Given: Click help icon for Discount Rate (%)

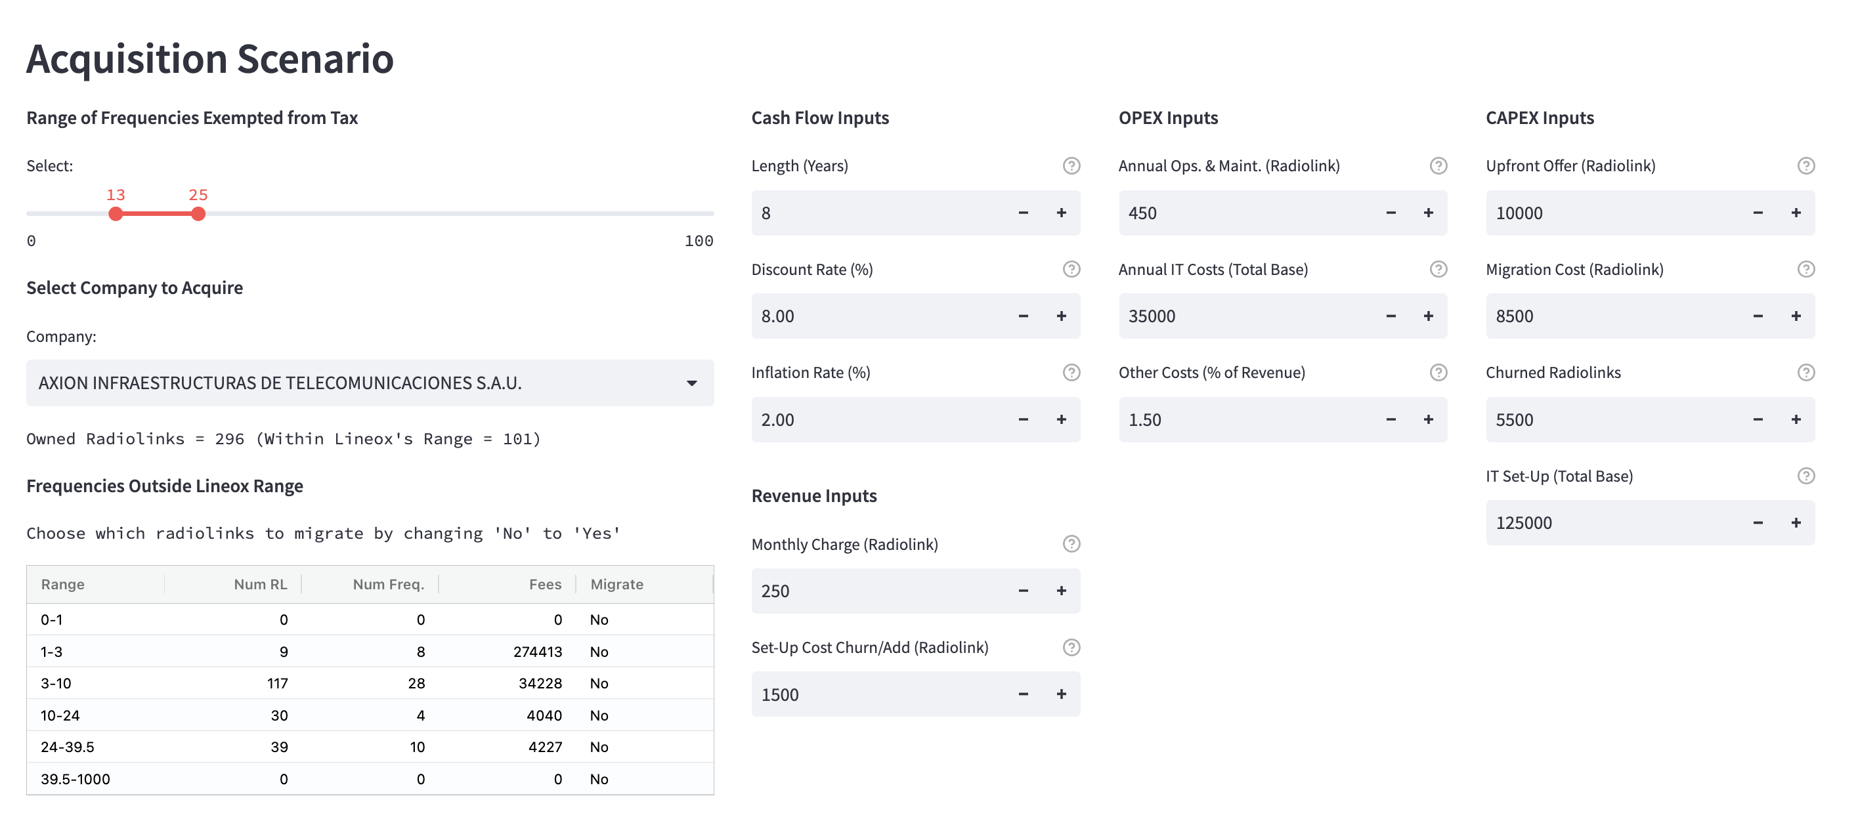Looking at the screenshot, I should 1071,269.
